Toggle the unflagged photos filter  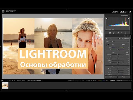point(75,81)
